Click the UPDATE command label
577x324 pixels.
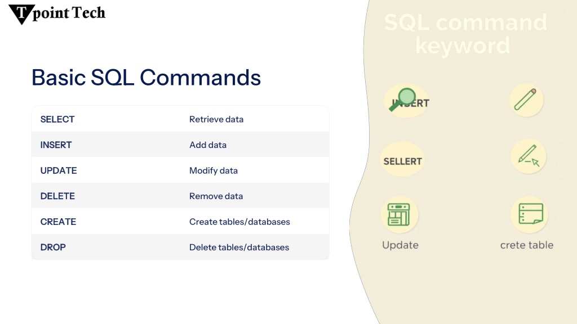pos(59,170)
